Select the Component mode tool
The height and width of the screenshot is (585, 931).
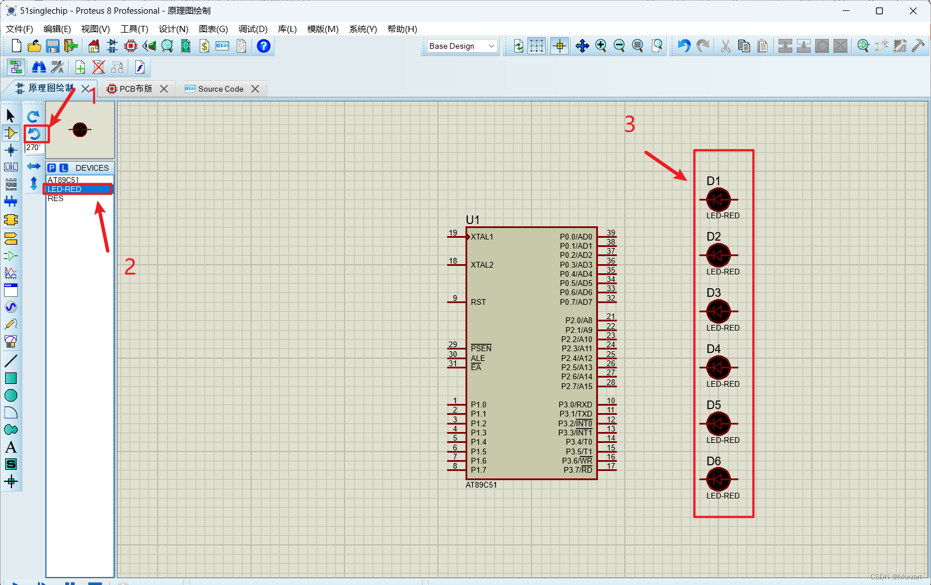[11, 133]
